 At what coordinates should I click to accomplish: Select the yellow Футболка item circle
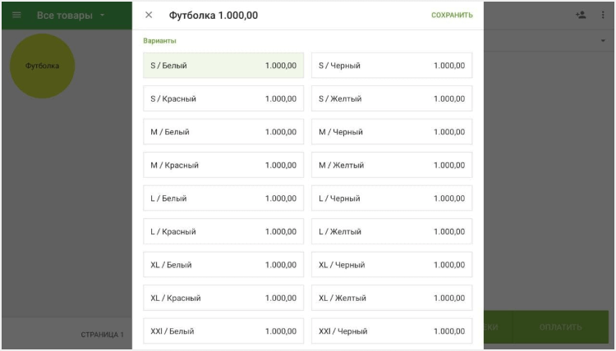(42, 66)
